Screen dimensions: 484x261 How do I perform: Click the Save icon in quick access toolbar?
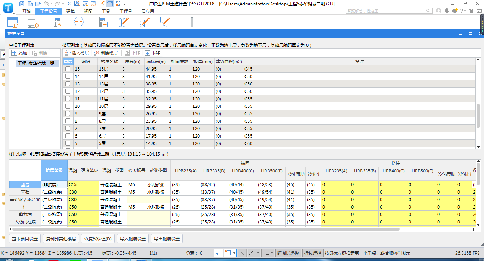coord(22,4)
